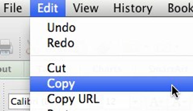Select the ribbon tab right of Layout
Viewport: 193px width, 111px height.
click(27, 69)
